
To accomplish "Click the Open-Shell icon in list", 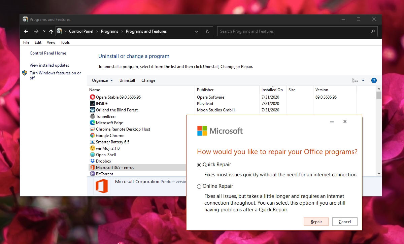I will pyautogui.click(x=93, y=155).
